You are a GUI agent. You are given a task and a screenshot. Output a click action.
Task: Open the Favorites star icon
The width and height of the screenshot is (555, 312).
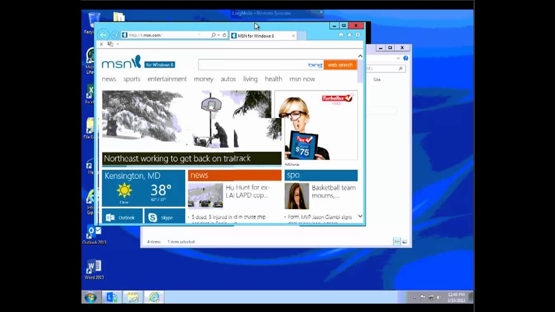[x=349, y=35]
